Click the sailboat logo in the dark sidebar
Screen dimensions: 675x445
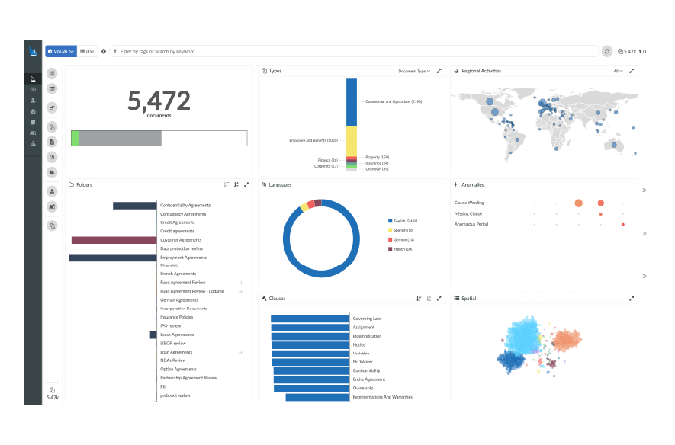pos(33,51)
